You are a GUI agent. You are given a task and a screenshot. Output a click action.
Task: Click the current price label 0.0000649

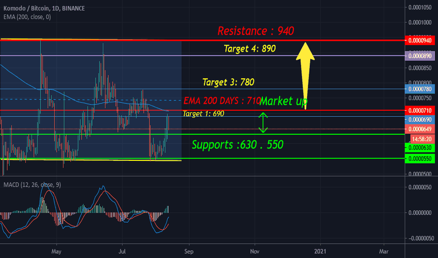pos(420,129)
